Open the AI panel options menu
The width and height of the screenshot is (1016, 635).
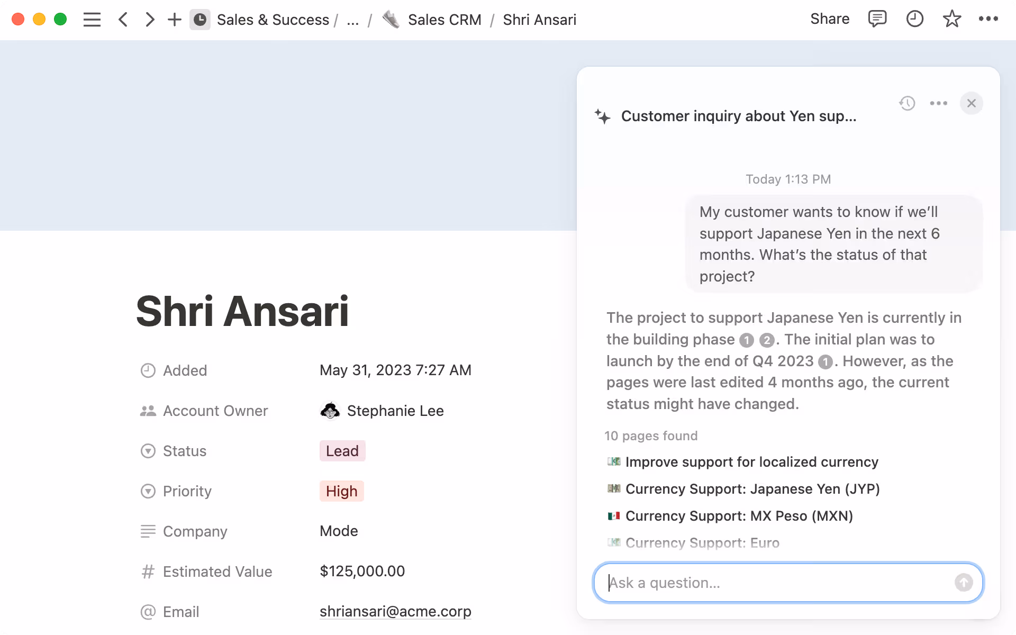939,103
